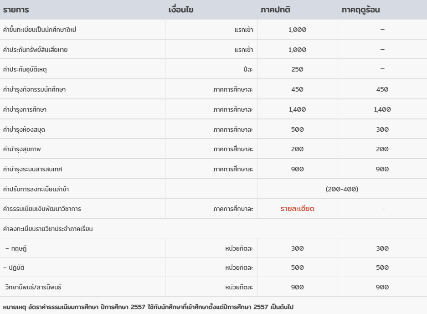Select the "(200-400)" late fee value
Screen dimensions: 427x314
(342, 189)
